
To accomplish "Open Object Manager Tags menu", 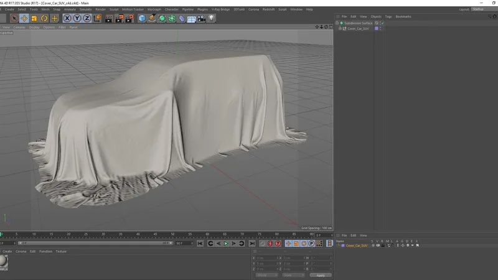I will (388, 17).
